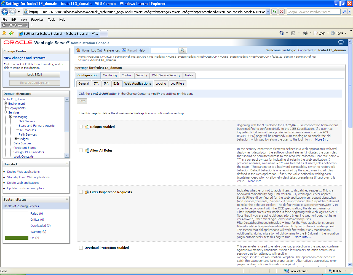Viewport: 353px width, 275px height.
Task: Click the Log Out link
Action: pos(97,50)
